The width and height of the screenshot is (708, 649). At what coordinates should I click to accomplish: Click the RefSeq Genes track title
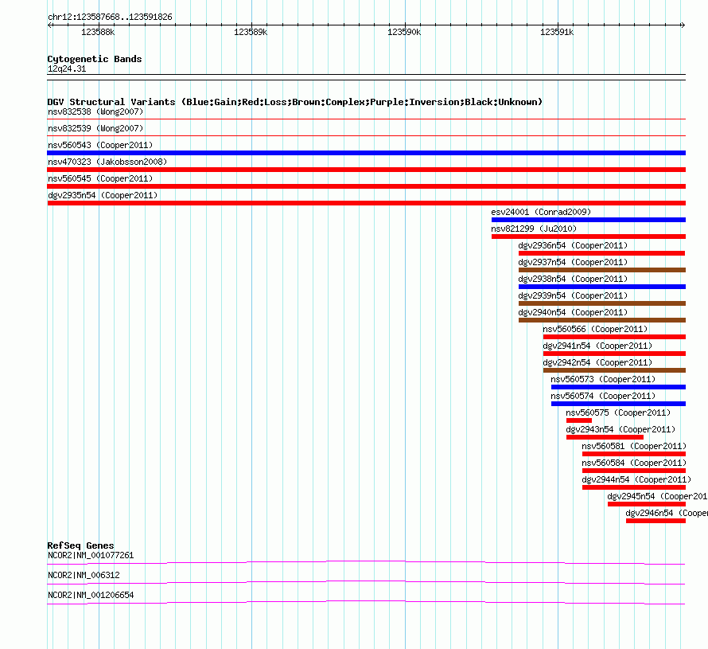[x=80, y=545]
